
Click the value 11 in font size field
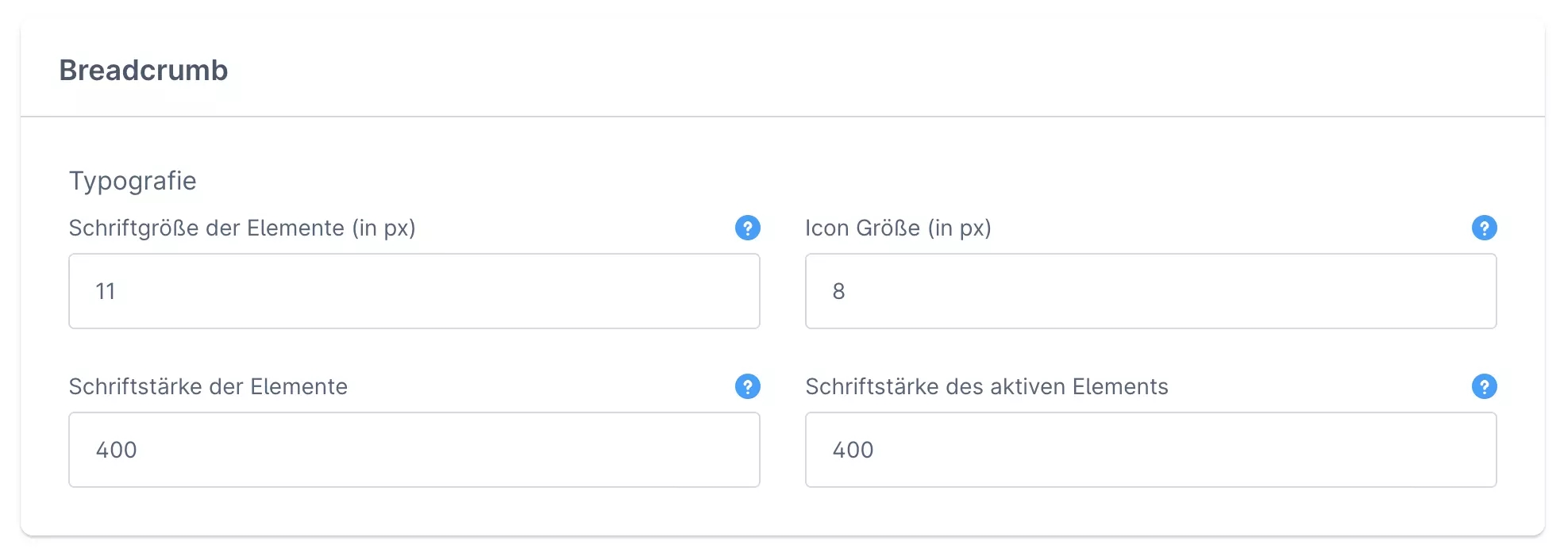[106, 292]
